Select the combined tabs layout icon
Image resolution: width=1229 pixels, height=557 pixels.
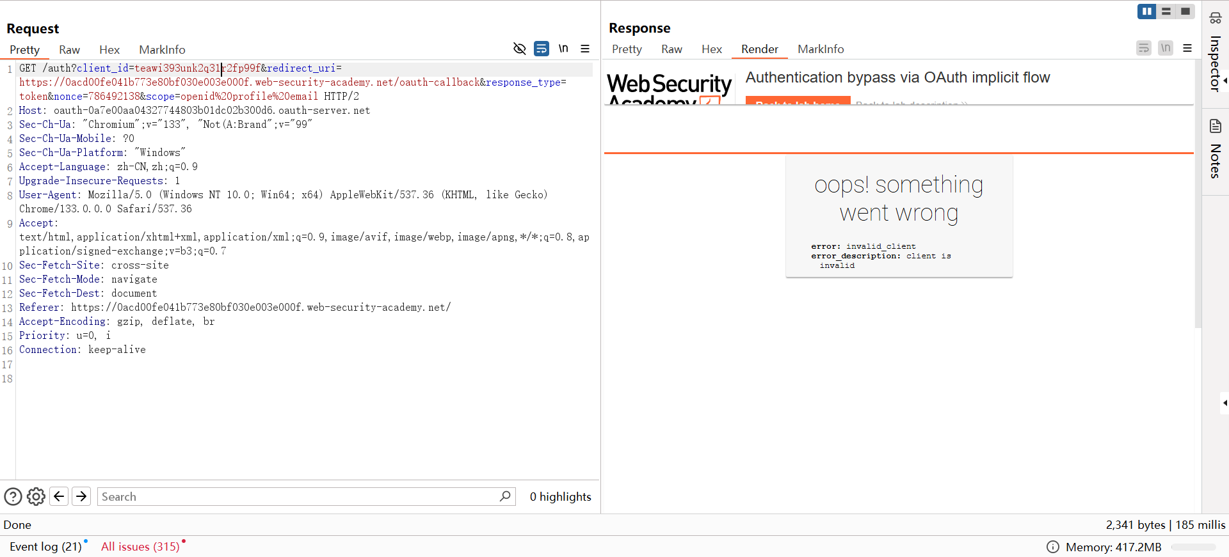[1185, 12]
